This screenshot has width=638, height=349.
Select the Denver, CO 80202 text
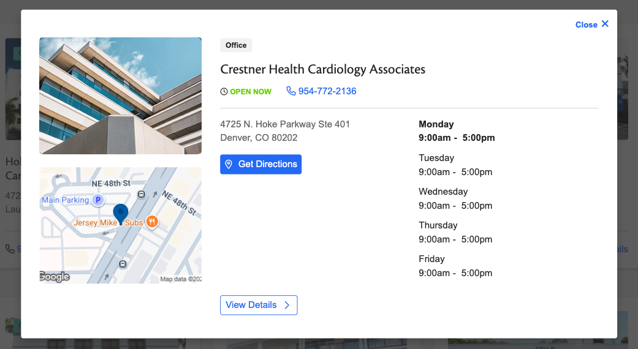(259, 138)
